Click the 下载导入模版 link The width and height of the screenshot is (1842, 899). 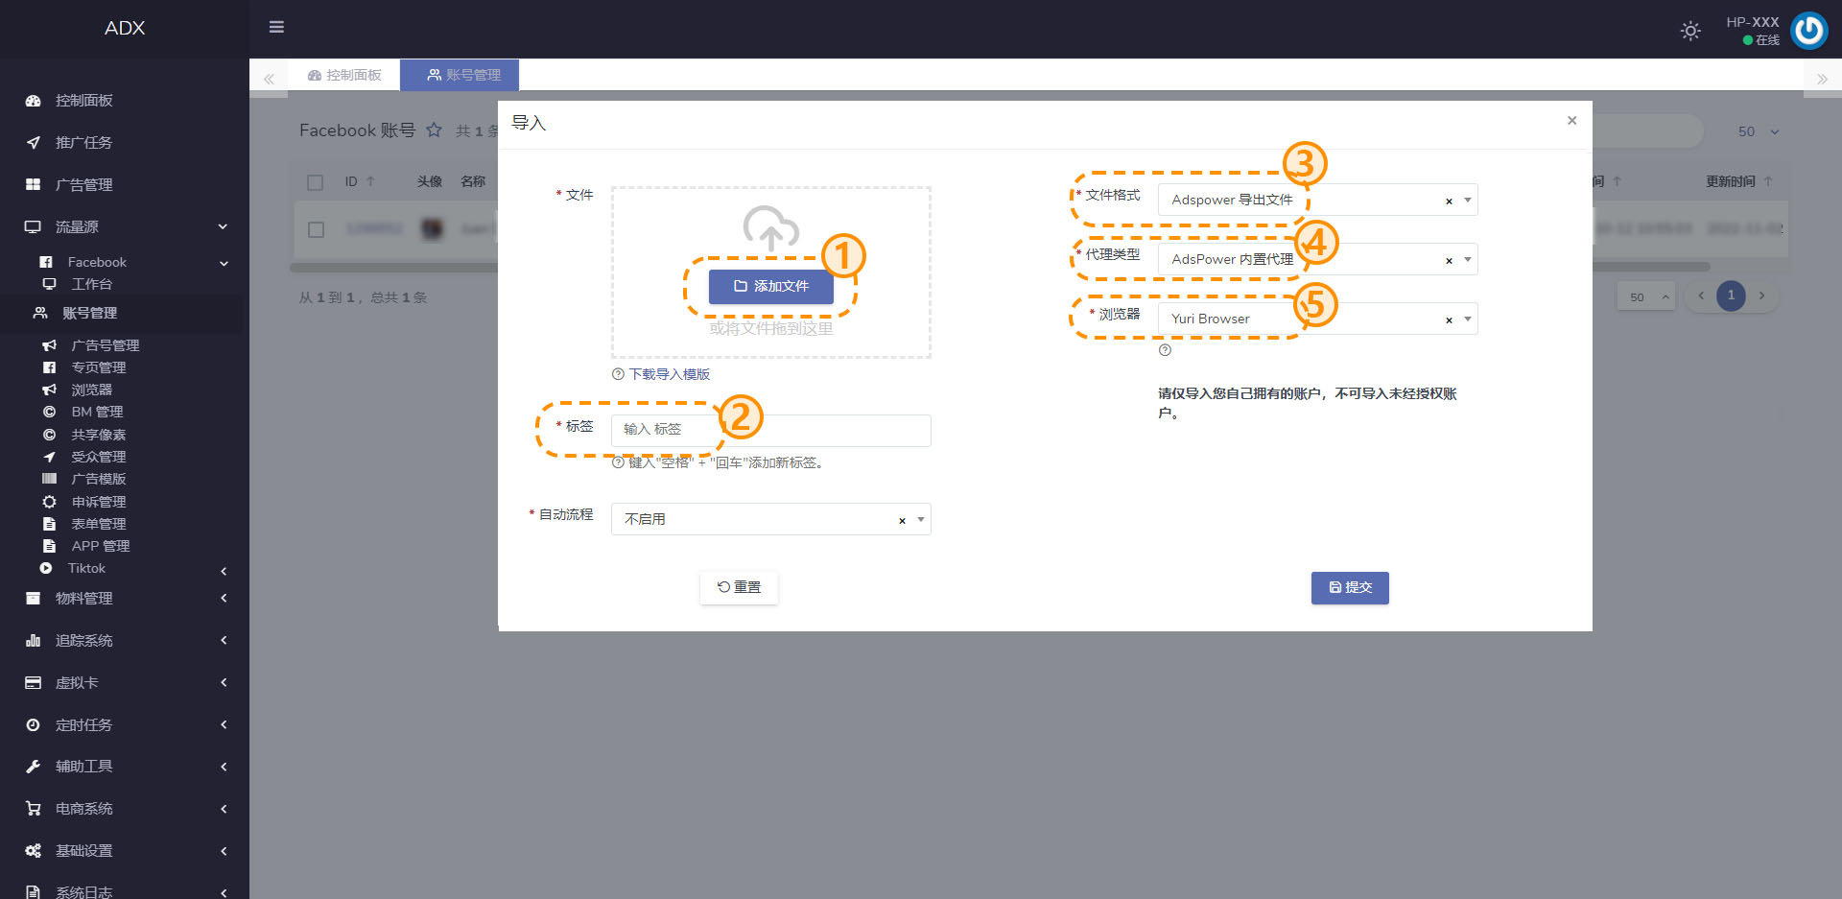(x=669, y=374)
